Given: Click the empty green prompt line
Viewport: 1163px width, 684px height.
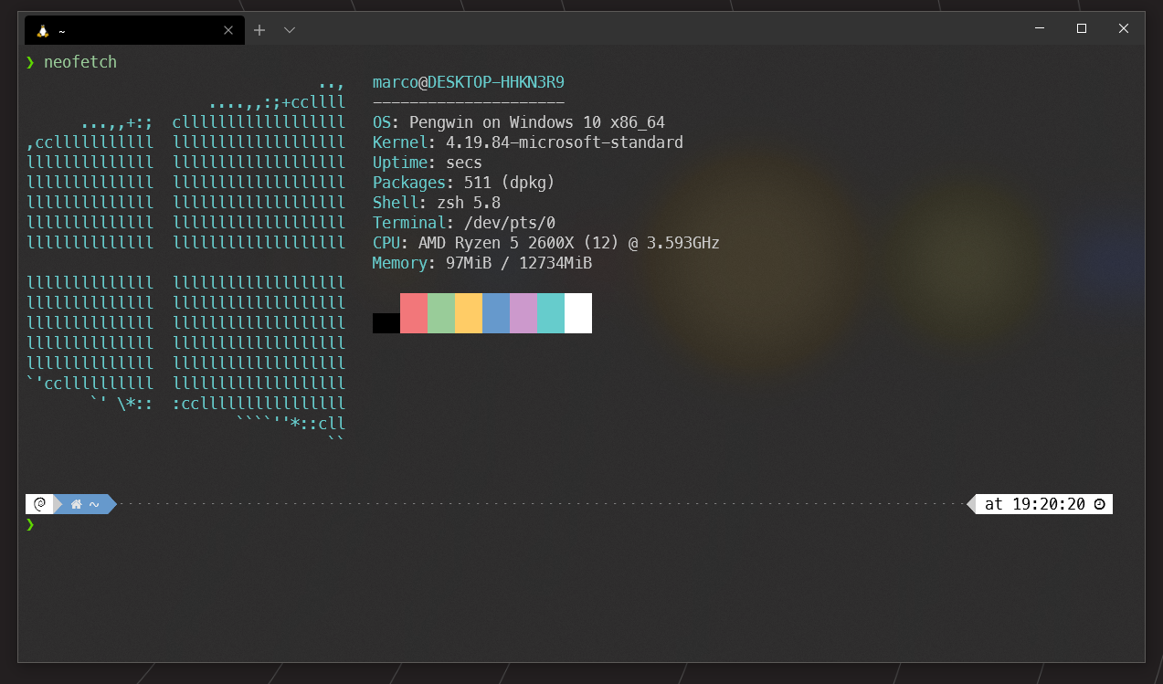Looking at the screenshot, I should click(30, 524).
